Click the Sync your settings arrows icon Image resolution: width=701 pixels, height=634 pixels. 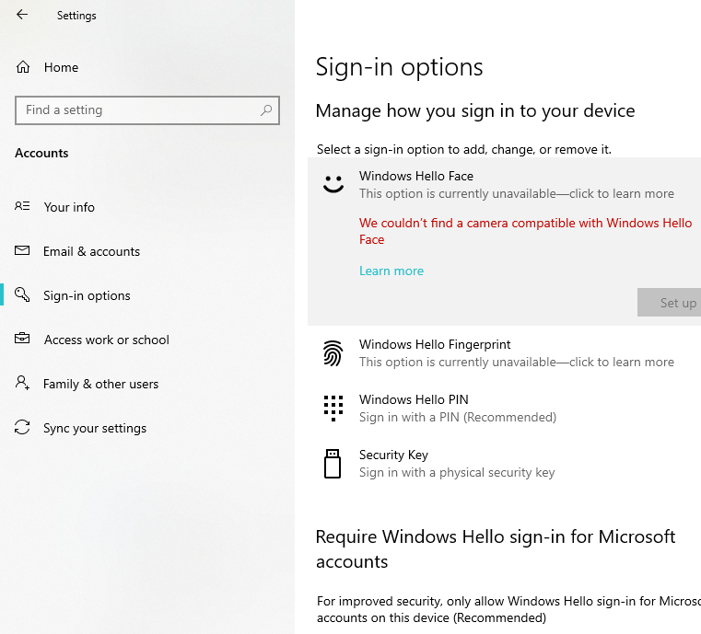pos(22,427)
